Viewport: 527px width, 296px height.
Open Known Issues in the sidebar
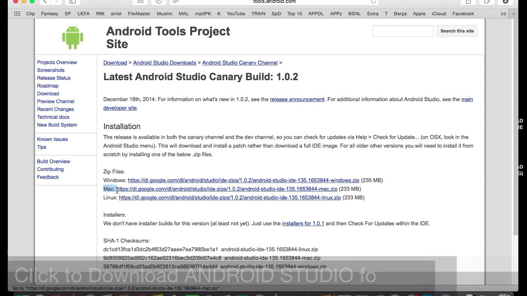coord(52,139)
